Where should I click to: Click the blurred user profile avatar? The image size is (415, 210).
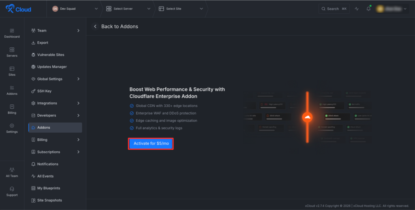pyautogui.click(x=380, y=9)
